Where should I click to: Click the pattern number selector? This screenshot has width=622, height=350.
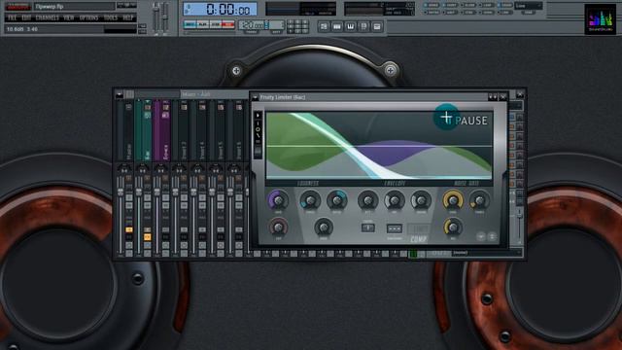(x=276, y=25)
